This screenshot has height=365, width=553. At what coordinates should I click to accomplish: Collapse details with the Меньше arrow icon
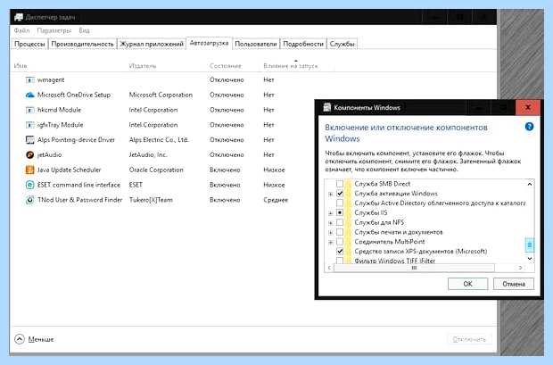[20, 339]
